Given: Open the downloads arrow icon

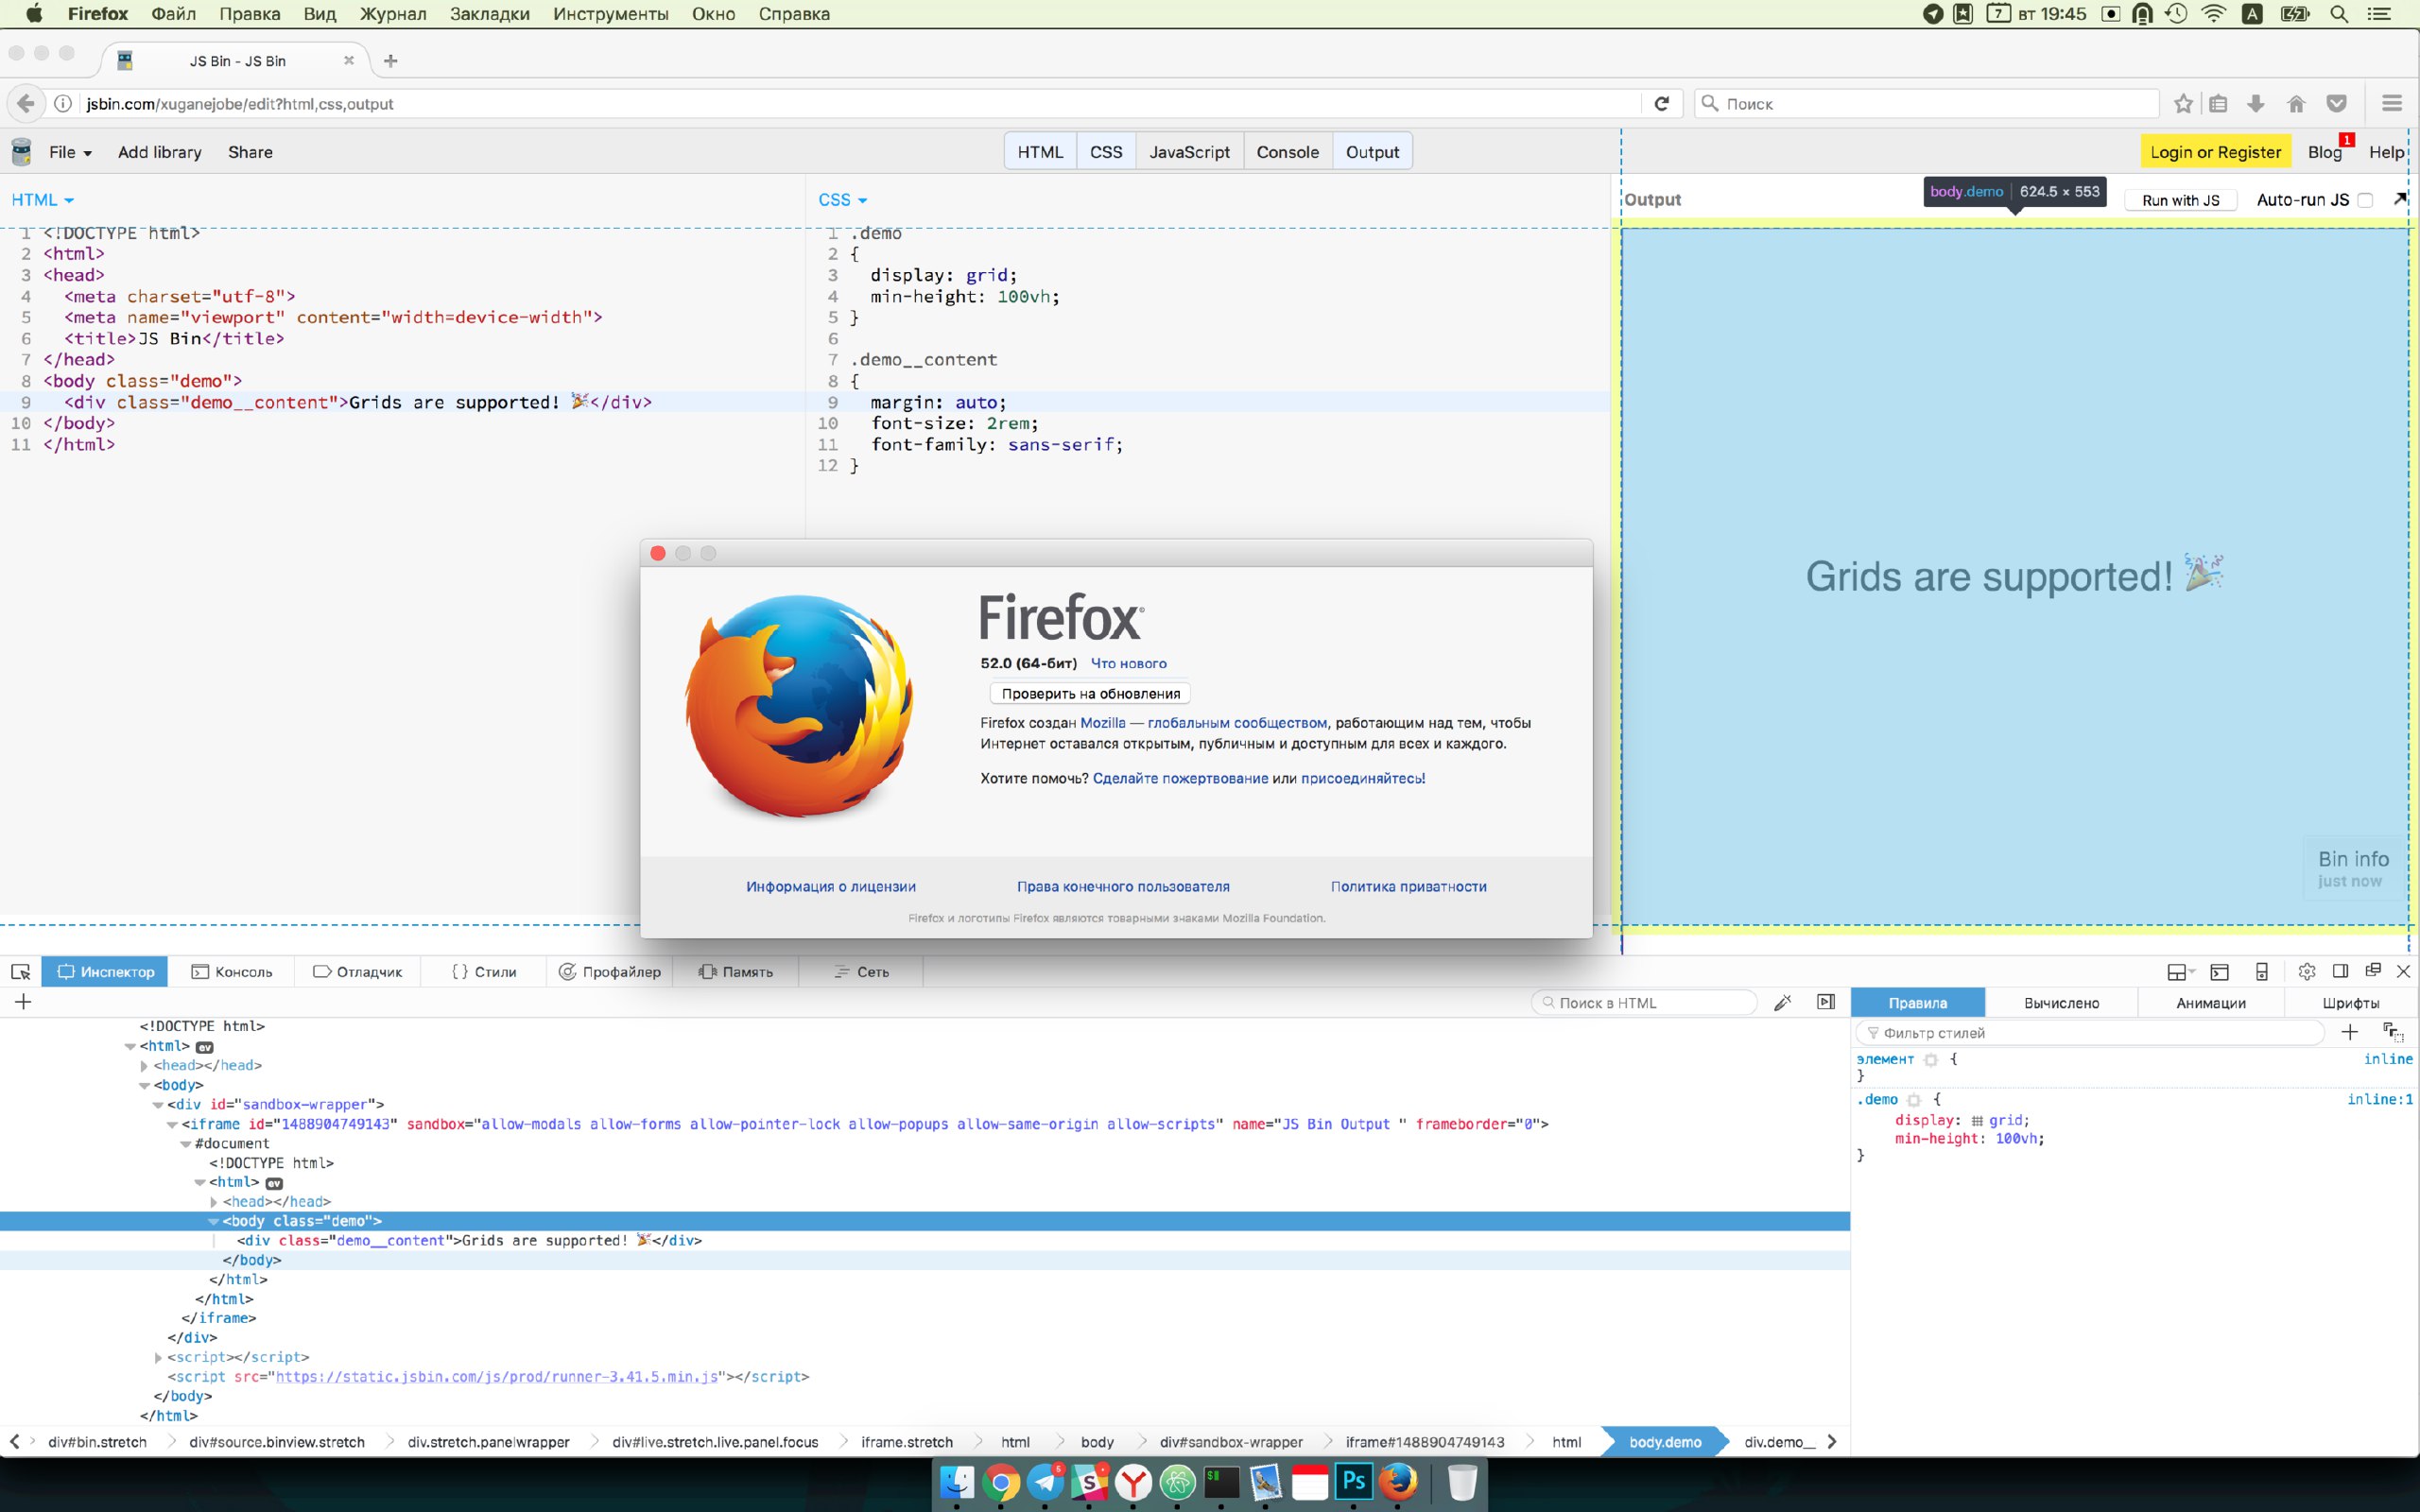Looking at the screenshot, I should pyautogui.click(x=2256, y=103).
